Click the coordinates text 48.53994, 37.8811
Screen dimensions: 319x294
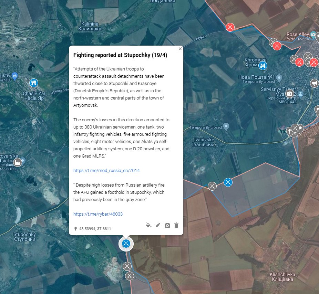[x=95, y=229]
